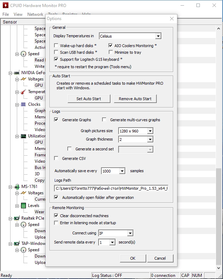Open the Network menu
Screen dimensions: 223x279
(x=35, y=14)
